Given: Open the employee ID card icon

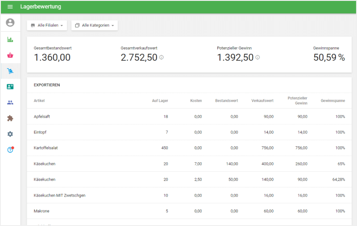Looking at the screenshot, I should 10,87.
